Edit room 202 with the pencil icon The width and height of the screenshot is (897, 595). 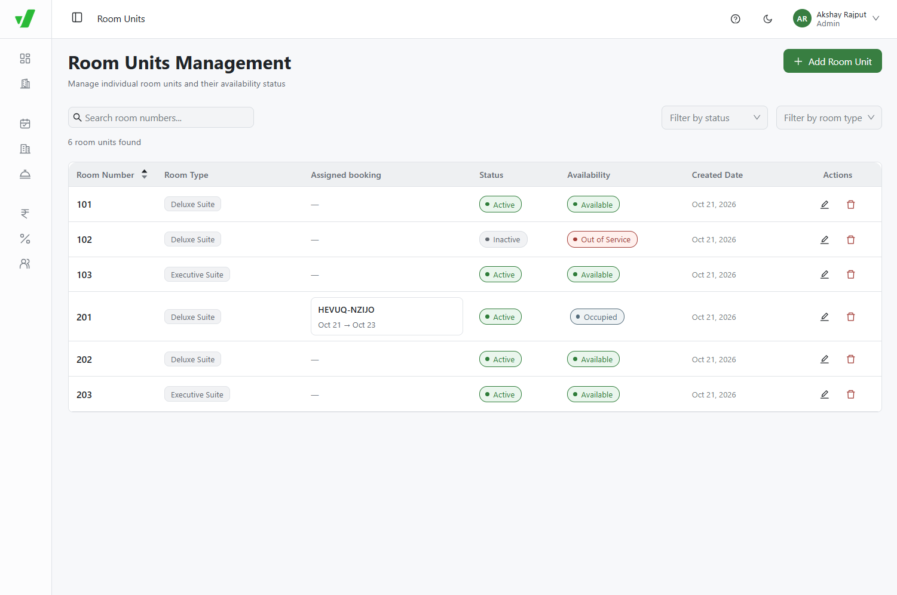pos(825,359)
